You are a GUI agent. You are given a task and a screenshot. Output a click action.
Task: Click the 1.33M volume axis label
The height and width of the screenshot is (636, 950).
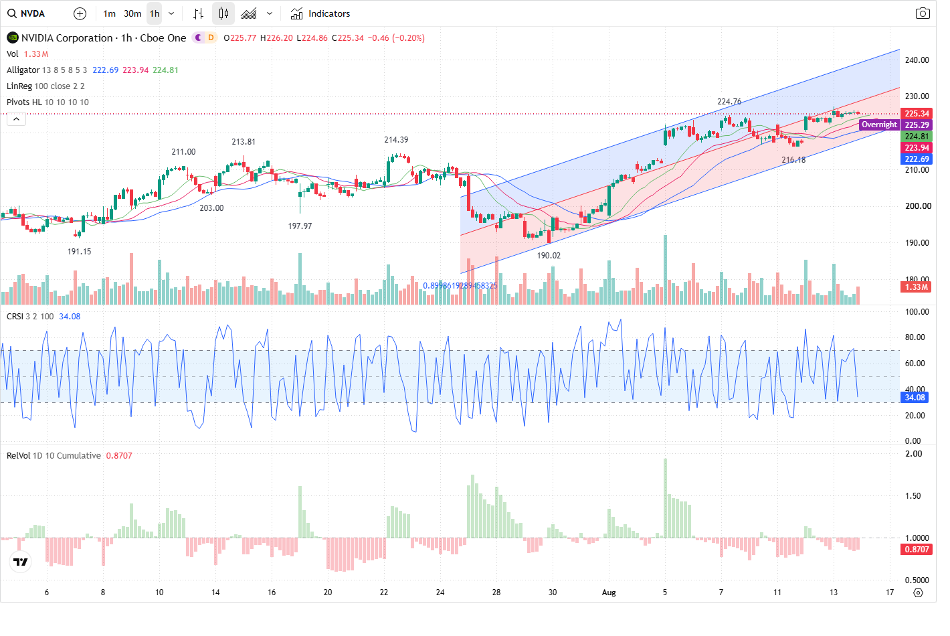tap(917, 287)
